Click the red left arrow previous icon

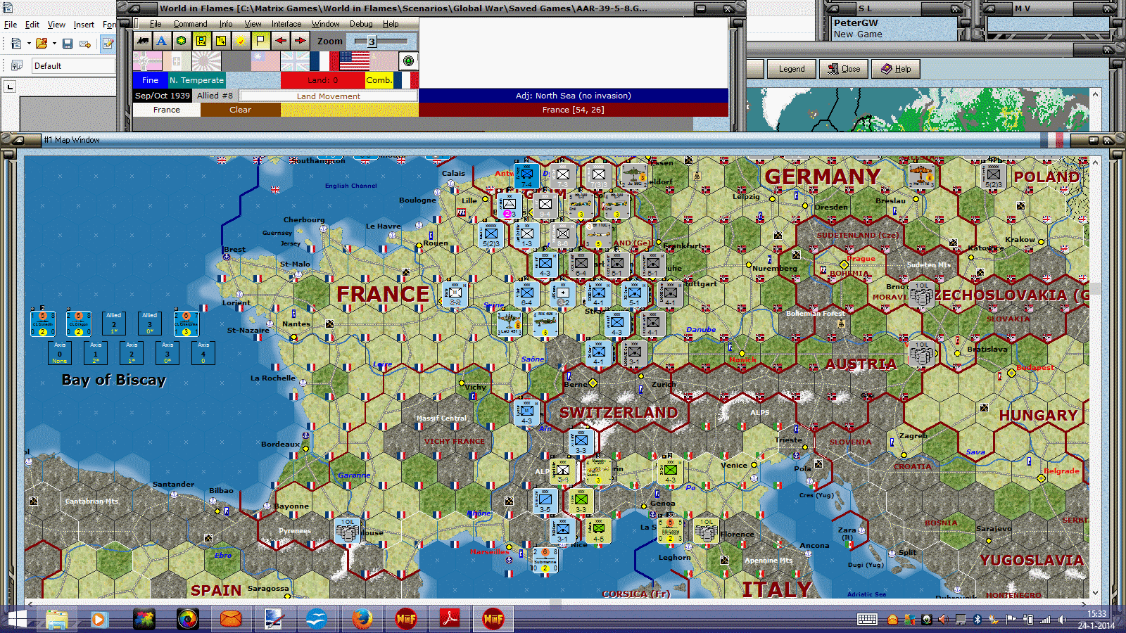[279, 41]
